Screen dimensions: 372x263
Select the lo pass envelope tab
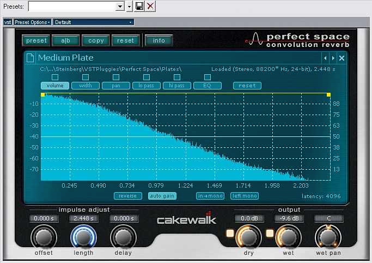(x=147, y=86)
